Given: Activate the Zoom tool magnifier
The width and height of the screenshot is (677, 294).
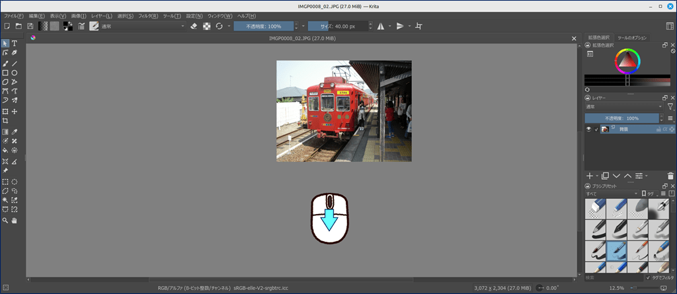Looking at the screenshot, I should click(5, 219).
